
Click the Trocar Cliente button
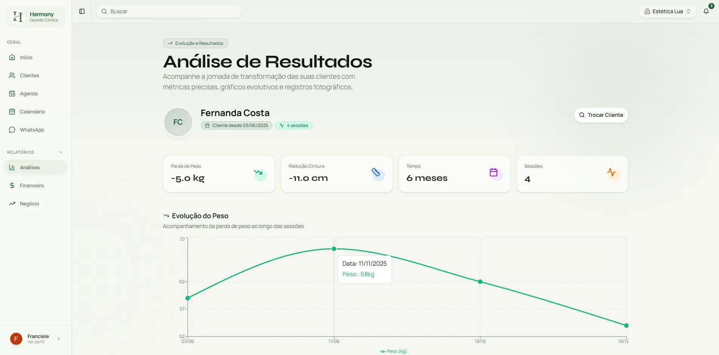601,115
